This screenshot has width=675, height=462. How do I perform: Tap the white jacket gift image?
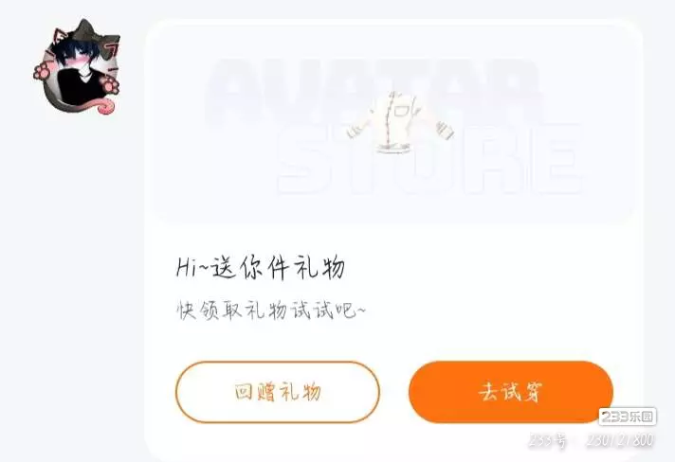pyautogui.click(x=400, y=122)
